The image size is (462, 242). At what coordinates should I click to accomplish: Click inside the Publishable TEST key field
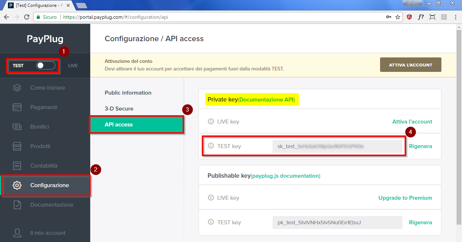click(337, 222)
